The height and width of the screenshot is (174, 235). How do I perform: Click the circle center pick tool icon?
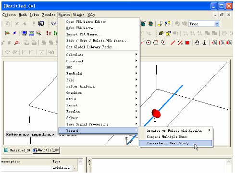click(148, 43)
